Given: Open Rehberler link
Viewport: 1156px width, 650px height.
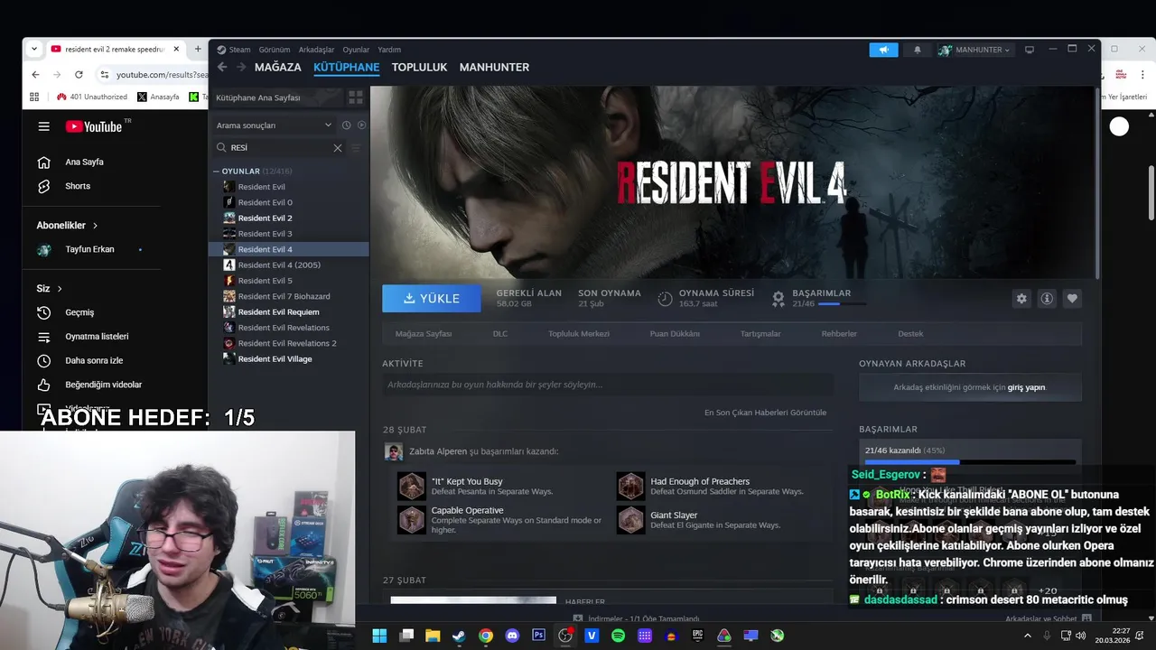Looking at the screenshot, I should click(839, 334).
